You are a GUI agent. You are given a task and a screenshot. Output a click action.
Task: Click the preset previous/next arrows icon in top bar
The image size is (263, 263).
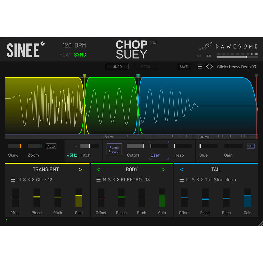pyautogui.click(x=209, y=67)
